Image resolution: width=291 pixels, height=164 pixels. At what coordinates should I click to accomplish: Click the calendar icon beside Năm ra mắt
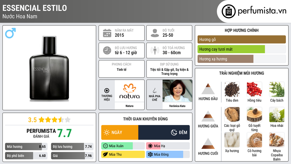107,33
